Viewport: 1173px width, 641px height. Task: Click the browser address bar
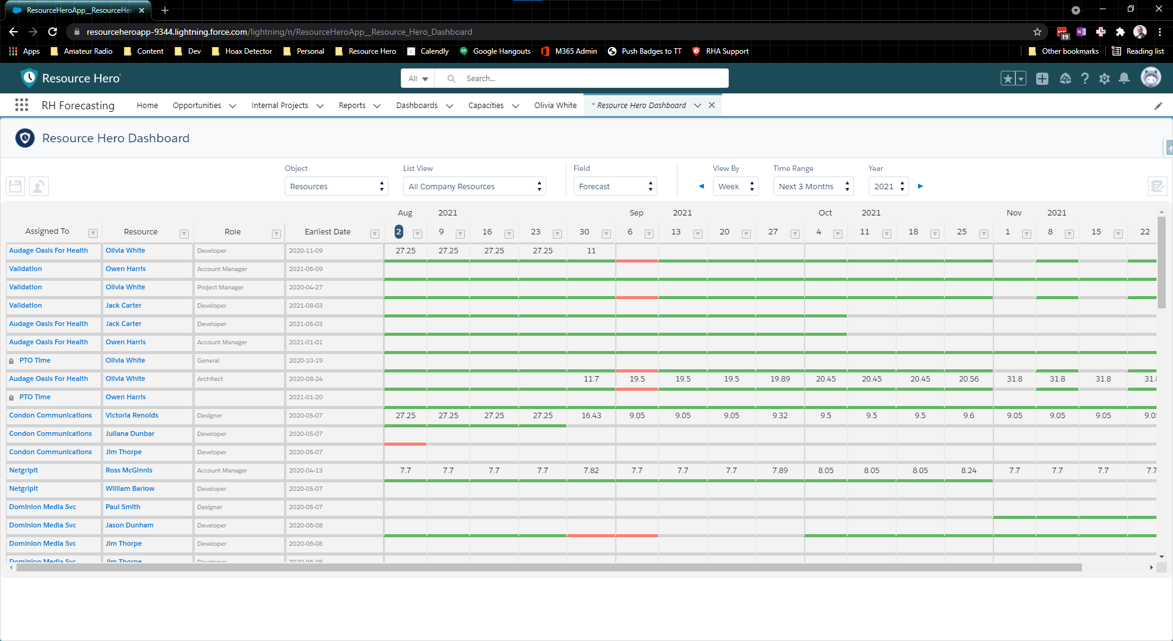550,32
